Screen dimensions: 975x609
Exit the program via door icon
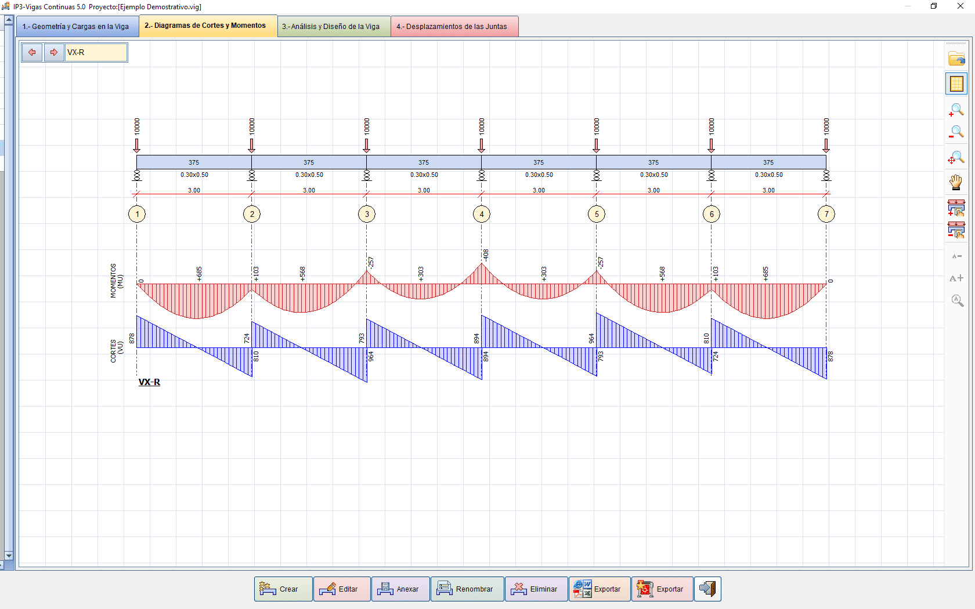pyautogui.click(x=707, y=589)
